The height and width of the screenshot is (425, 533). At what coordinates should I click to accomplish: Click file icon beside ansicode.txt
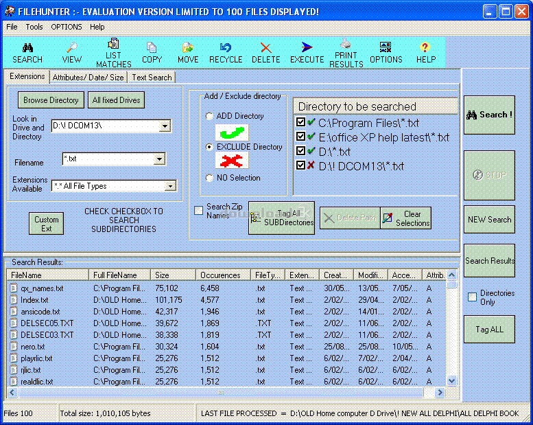13,311
